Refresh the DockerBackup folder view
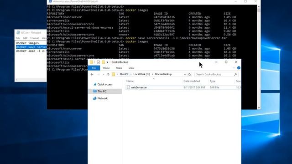Image resolution: width=292 pixels, height=164 pixels. pyautogui.click(x=190, y=74)
